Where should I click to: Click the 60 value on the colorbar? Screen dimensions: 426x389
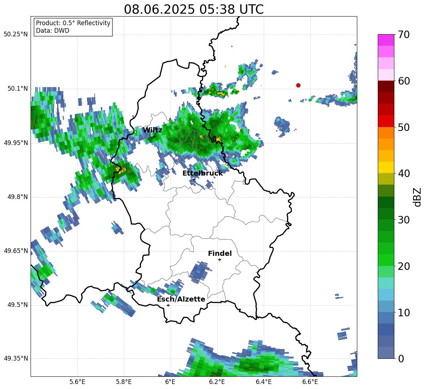point(403,81)
